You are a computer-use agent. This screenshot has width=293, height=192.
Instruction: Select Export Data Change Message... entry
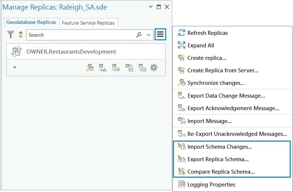[233, 96]
